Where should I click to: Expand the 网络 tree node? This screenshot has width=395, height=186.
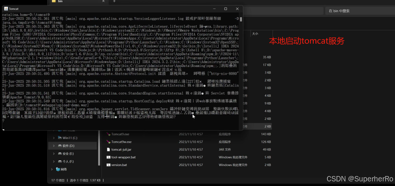(52, 169)
